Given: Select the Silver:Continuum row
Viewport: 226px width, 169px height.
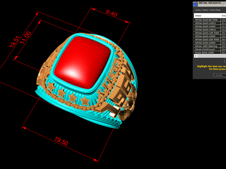Looking at the screenshot, I should tap(210, 49).
